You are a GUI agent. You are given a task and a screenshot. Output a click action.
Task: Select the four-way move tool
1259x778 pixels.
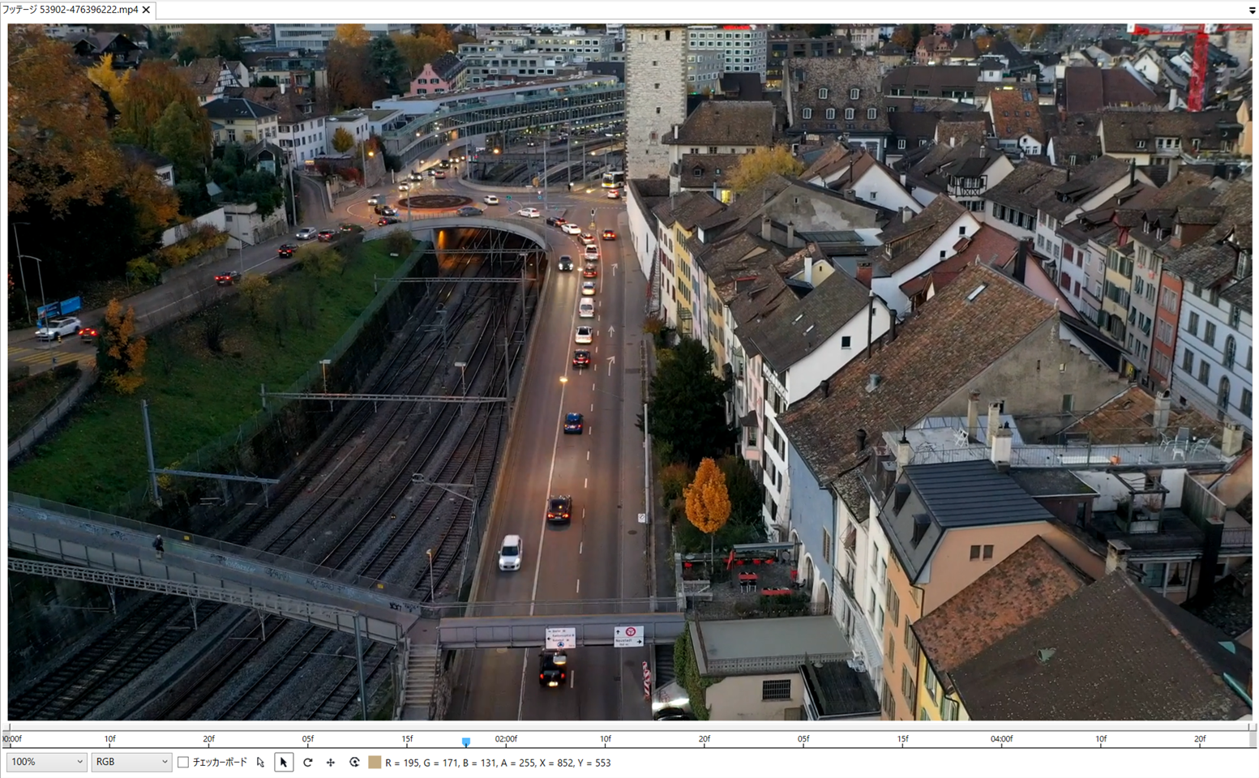[331, 763]
